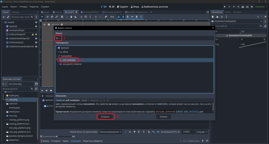Click the Add new node plus icon
Image resolution: width=269 pixels, height=144 pixels.
(4, 17)
